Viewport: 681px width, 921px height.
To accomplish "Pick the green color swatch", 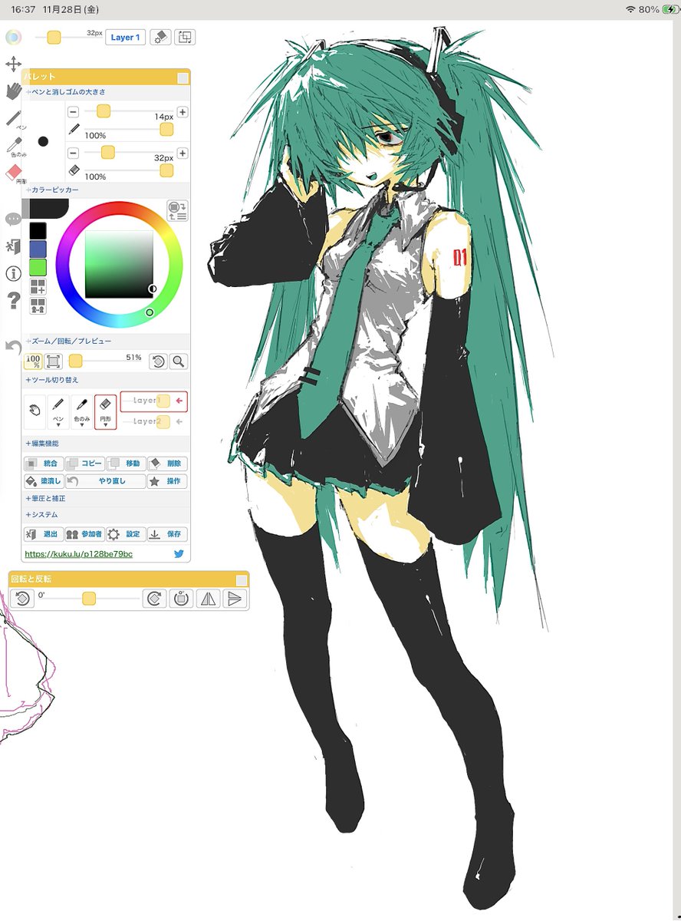I will click(38, 267).
